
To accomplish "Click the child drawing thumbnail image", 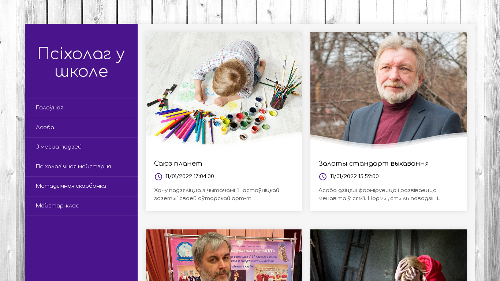I will [x=224, y=90].
